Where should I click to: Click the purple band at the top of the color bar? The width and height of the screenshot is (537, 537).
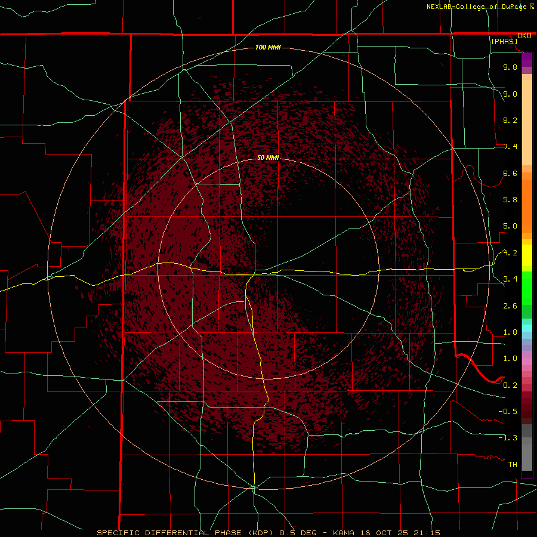click(x=527, y=60)
